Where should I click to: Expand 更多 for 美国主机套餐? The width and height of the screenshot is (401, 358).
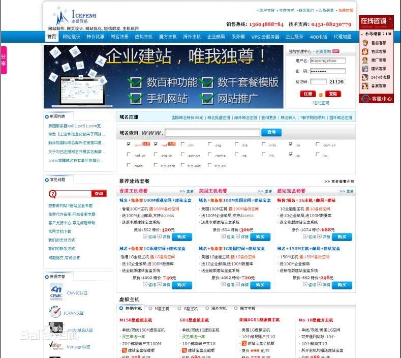coord(265,191)
